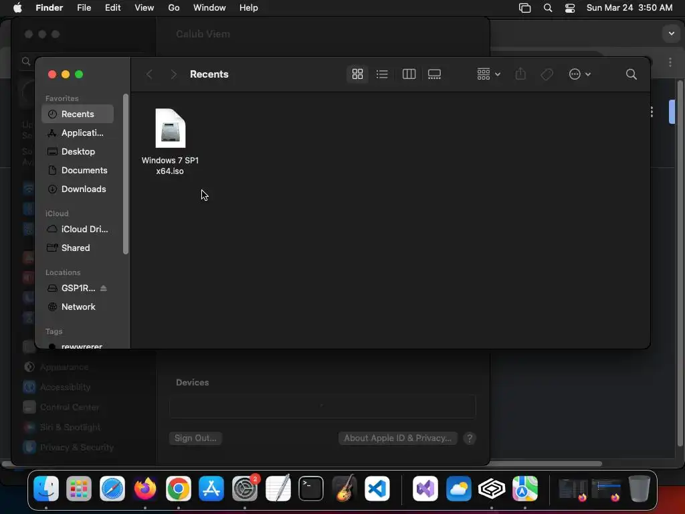
Task: Open the Apple menu
Action: tap(17, 8)
